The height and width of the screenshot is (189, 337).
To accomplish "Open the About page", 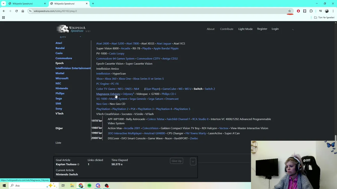I will coord(211,29).
